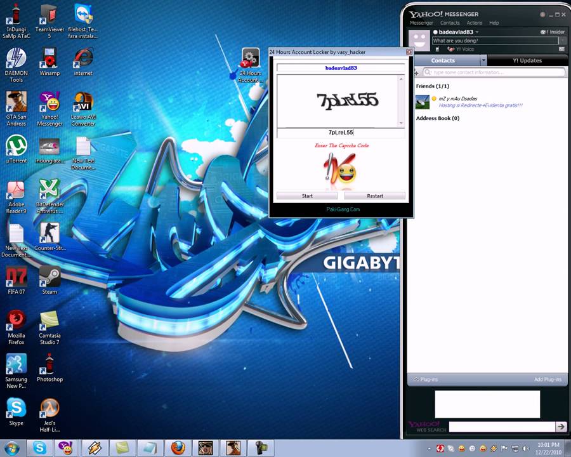Image resolution: width=571 pixels, height=457 pixels.
Task: Open Jed's Half-Li... desktop shortcut
Action: pyautogui.click(x=49, y=415)
